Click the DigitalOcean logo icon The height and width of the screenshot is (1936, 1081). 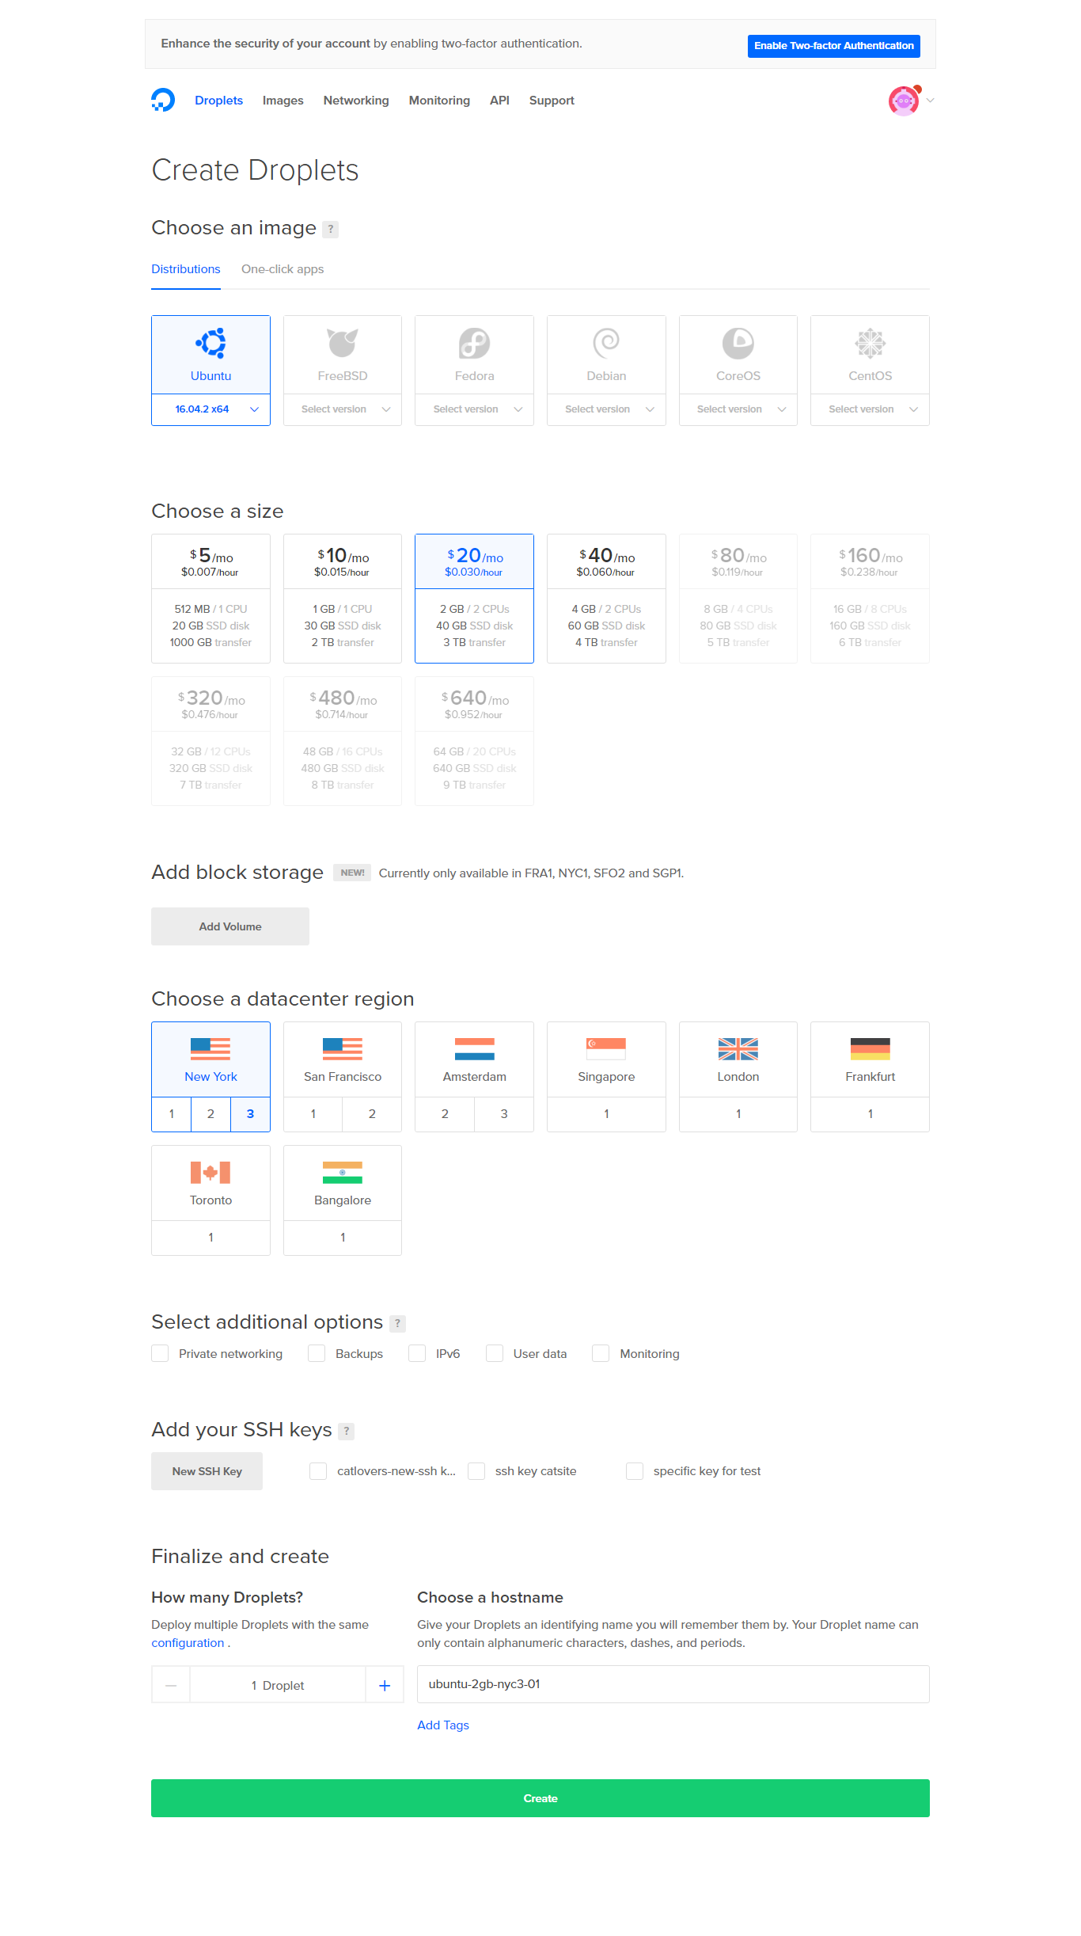163,100
